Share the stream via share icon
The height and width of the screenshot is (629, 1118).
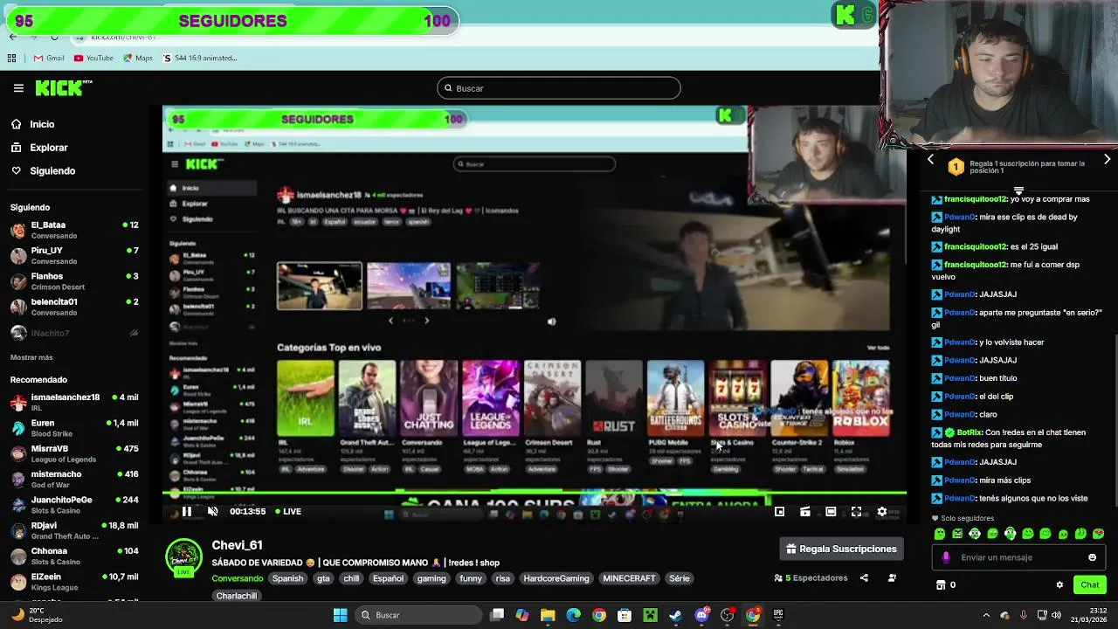[x=864, y=578]
